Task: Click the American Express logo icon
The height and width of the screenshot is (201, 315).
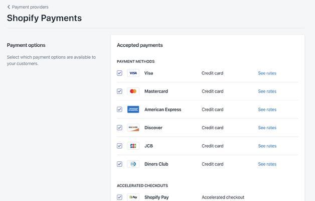Action: point(133,110)
